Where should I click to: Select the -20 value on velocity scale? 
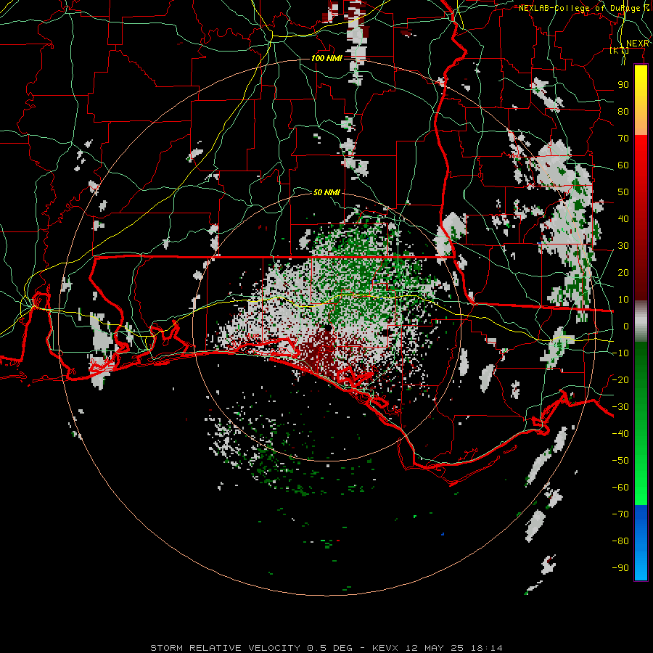[x=620, y=380]
